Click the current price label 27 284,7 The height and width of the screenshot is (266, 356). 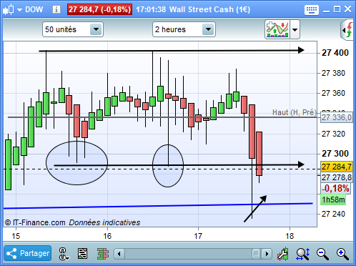(337, 167)
